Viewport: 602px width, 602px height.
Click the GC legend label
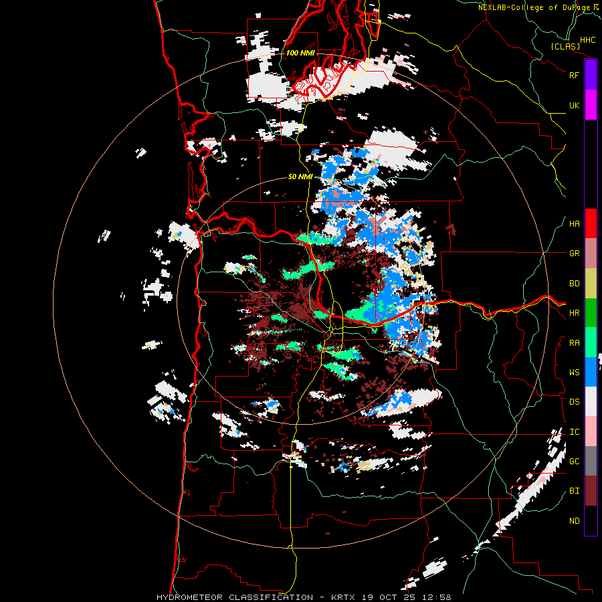click(x=574, y=462)
